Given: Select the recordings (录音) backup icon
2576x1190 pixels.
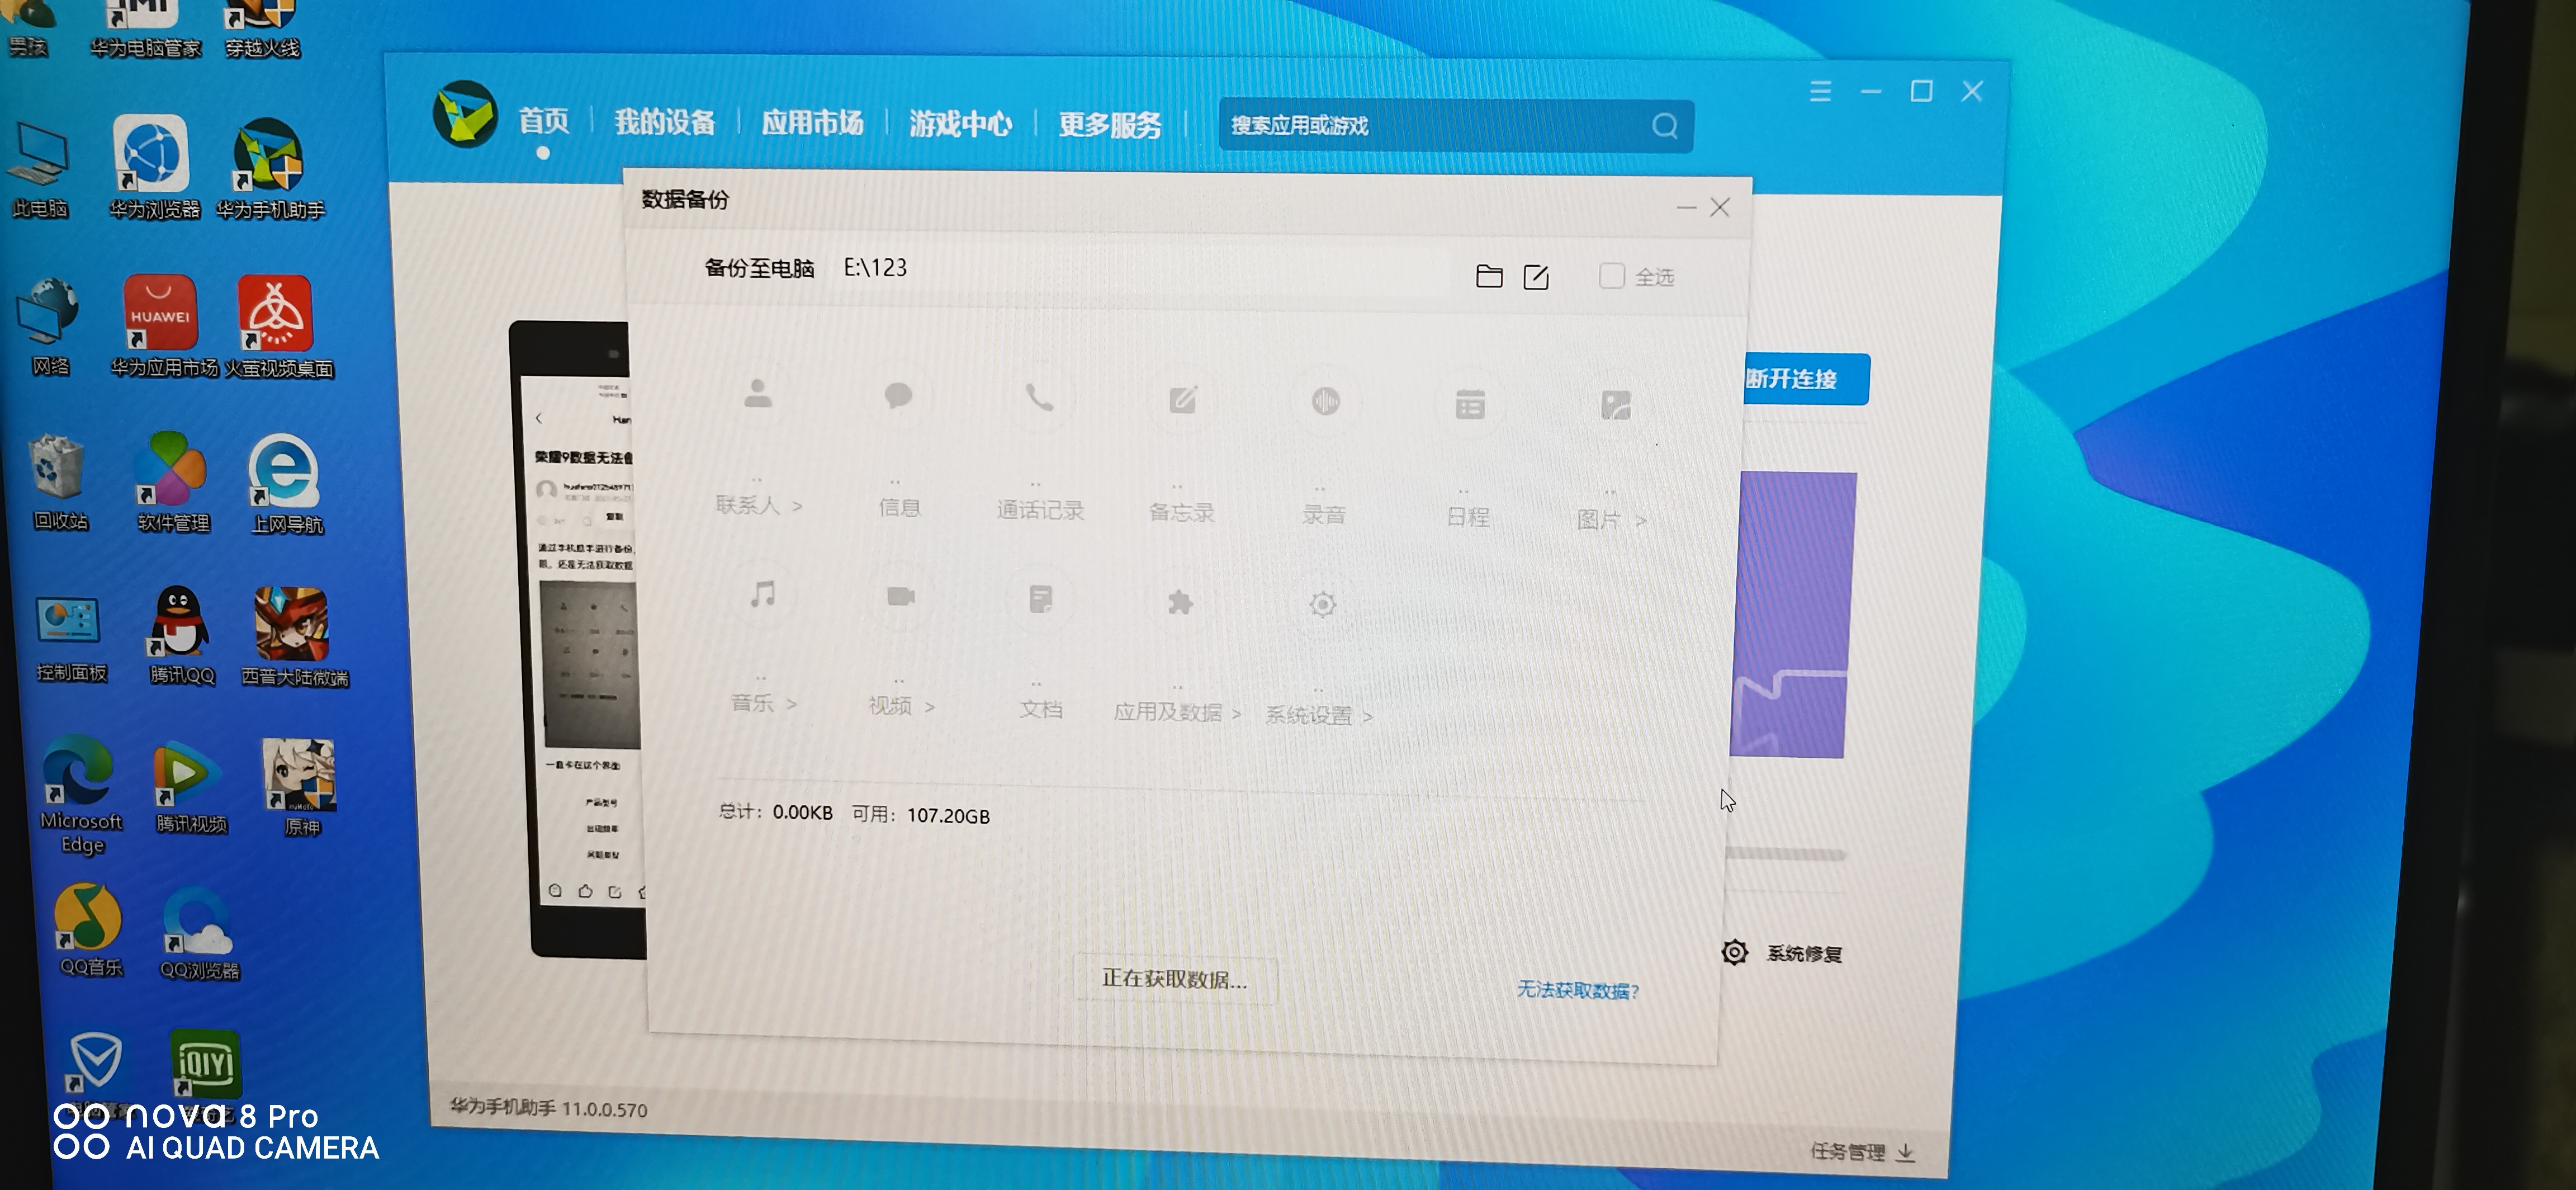Looking at the screenshot, I should coord(1326,402).
